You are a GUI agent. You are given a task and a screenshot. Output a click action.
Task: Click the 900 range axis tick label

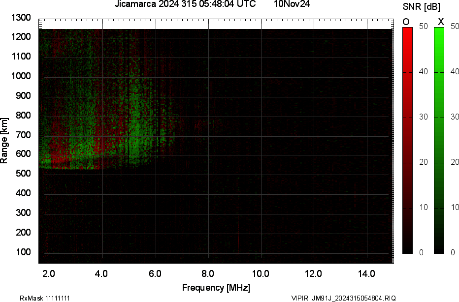pyautogui.click(x=23, y=96)
